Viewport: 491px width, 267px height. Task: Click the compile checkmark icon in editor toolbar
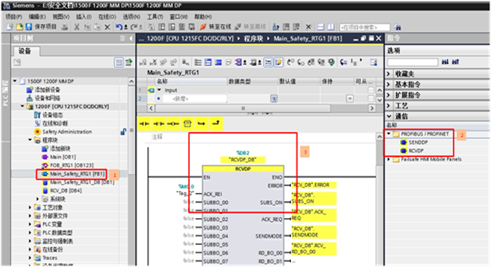tap(331, 63)
